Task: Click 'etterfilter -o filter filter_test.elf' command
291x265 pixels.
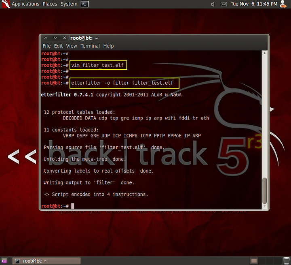Action: pyautogui.click(x=122, y=83)
